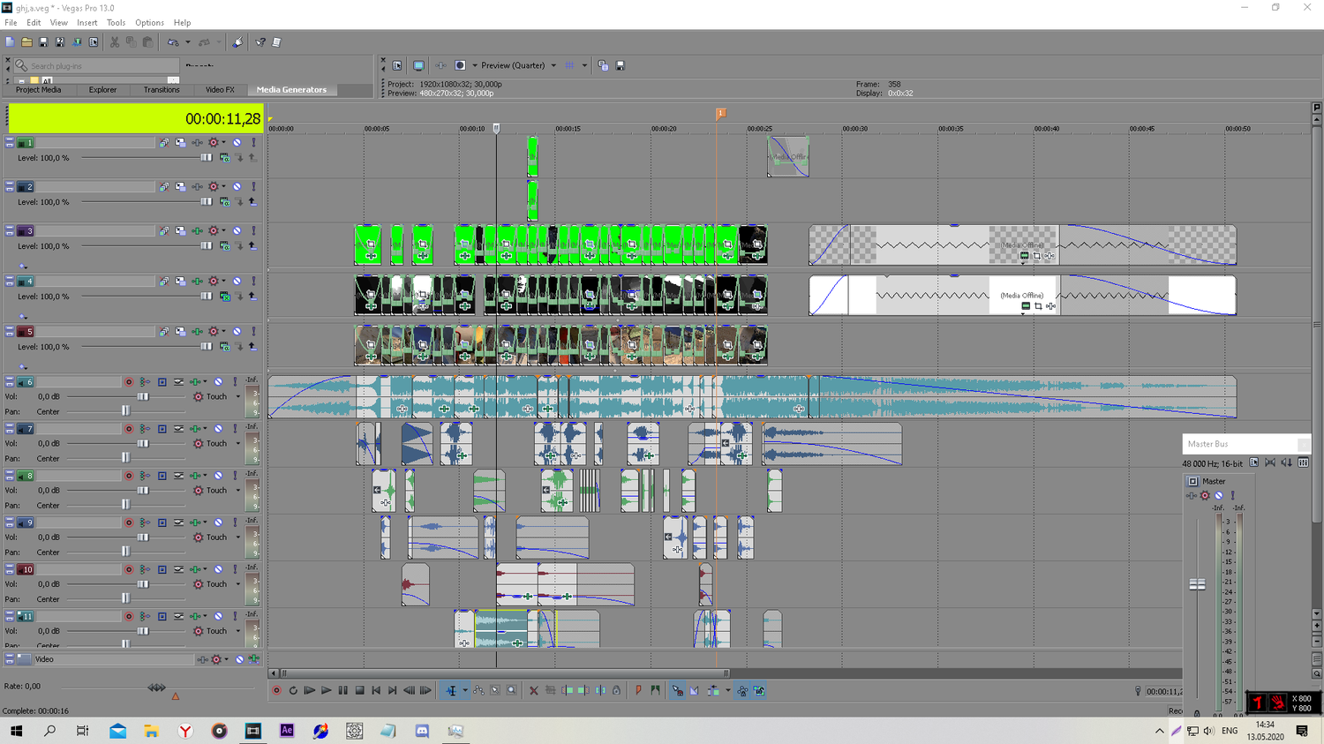The width and height of the screenshot is (1324, 744).
Task: Stop playback
Action: click(359, 691)
